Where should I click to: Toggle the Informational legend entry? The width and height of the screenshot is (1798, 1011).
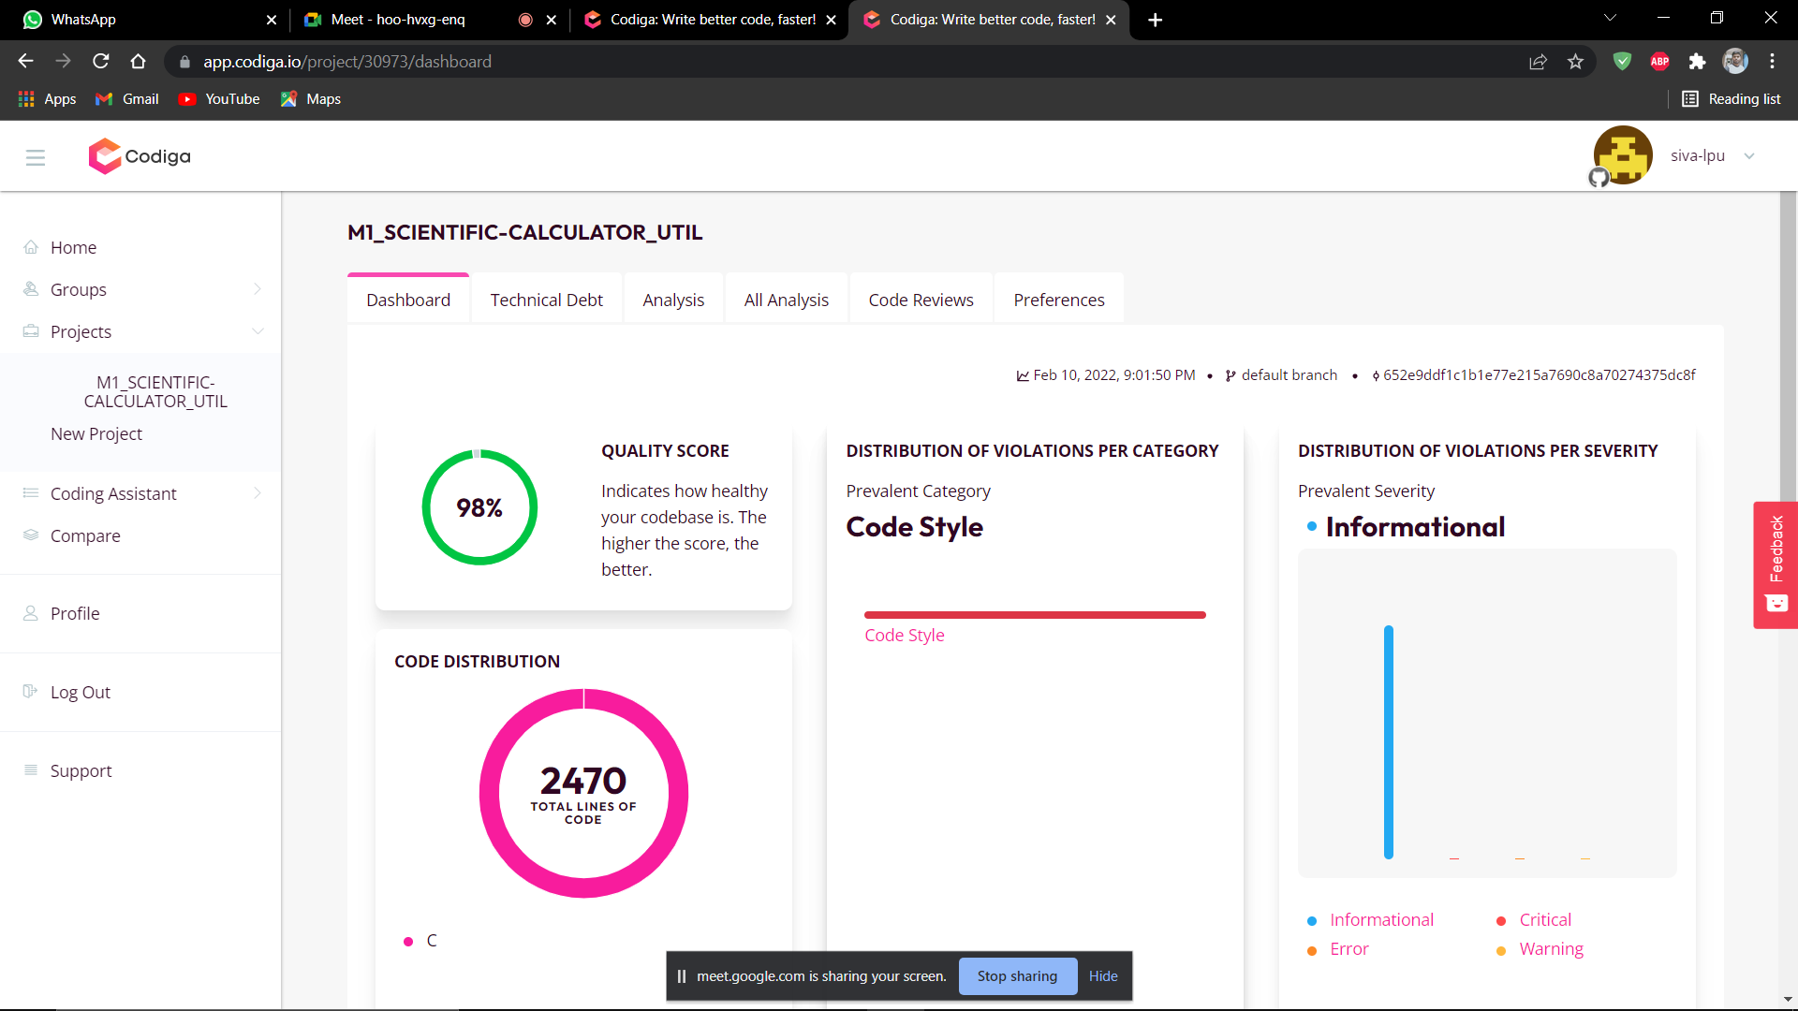pyautogui.click(x=1383, y=919)
